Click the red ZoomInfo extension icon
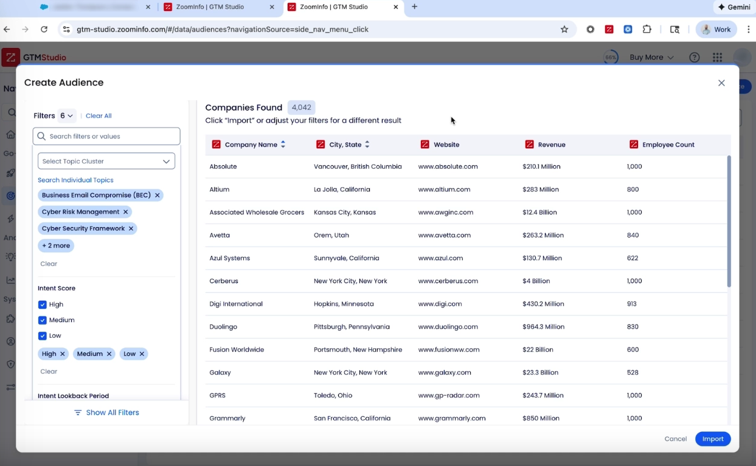The image size is (756, 466). click(x=609, y=29)
